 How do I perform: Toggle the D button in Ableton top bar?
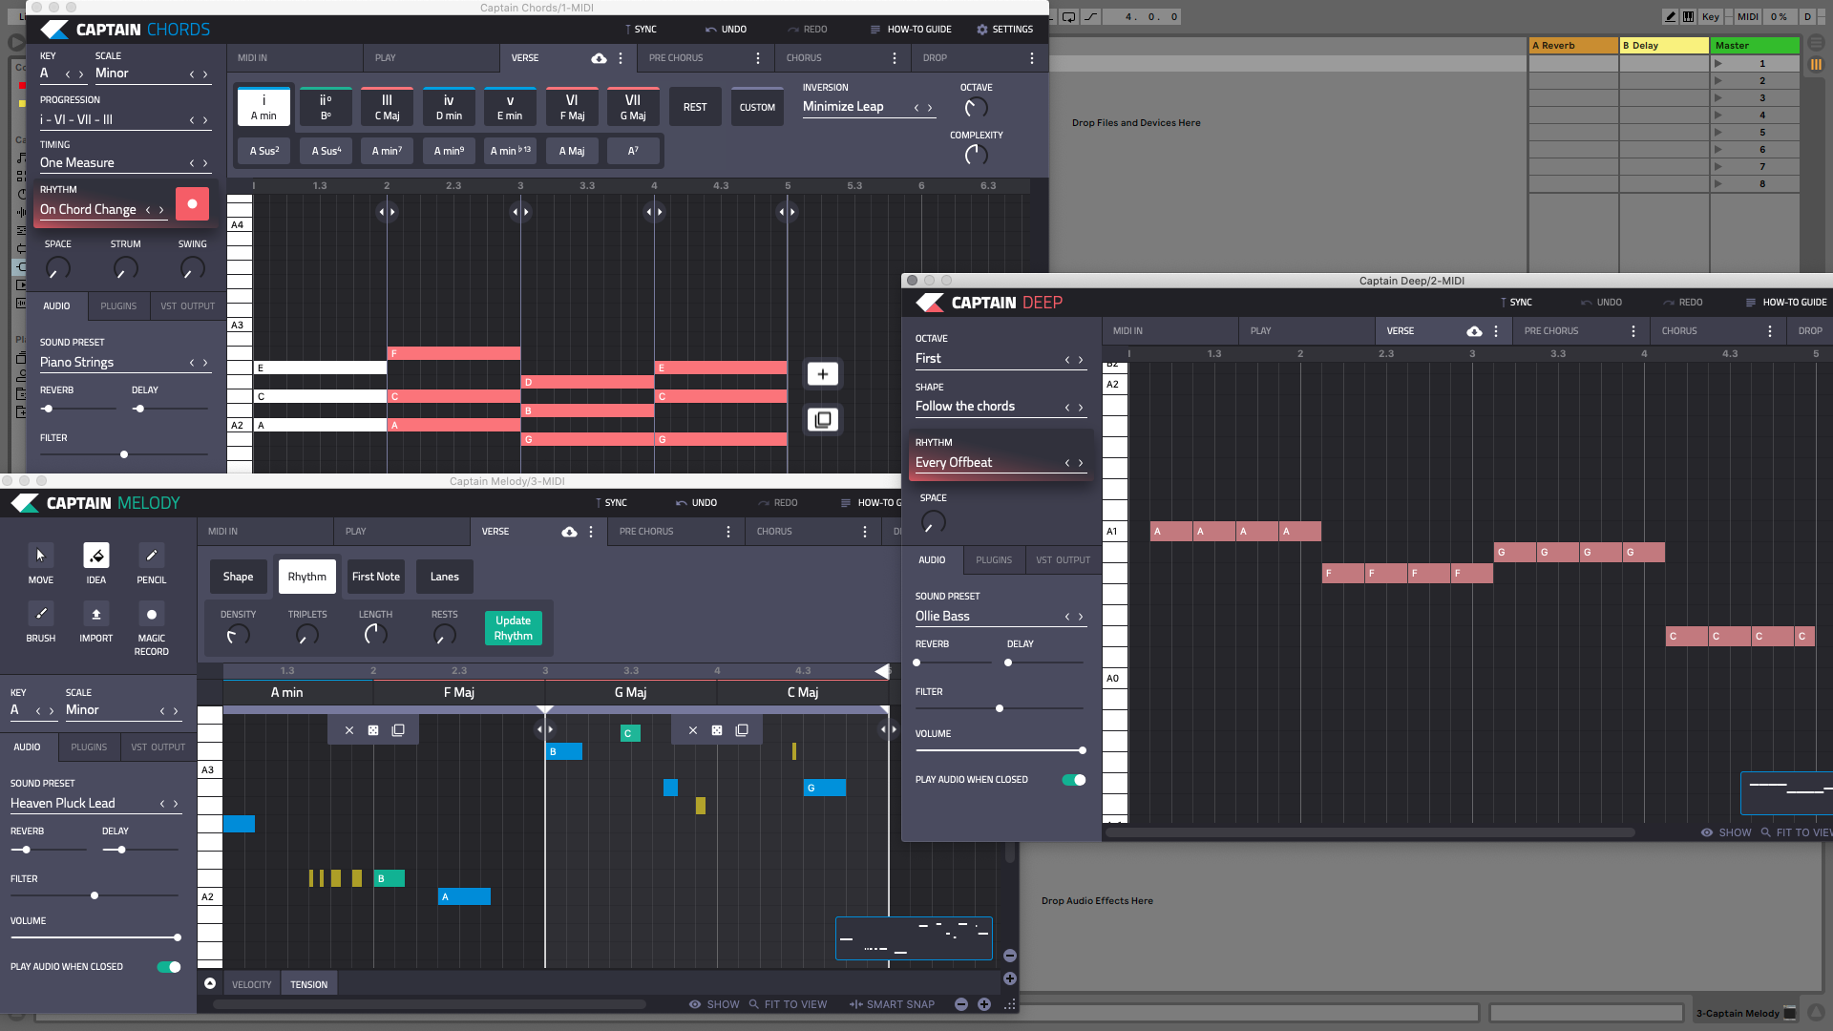pyautogui.click(x=1807, y=16)
